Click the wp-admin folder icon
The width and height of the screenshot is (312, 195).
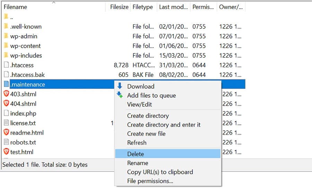[x=6, y=36]
